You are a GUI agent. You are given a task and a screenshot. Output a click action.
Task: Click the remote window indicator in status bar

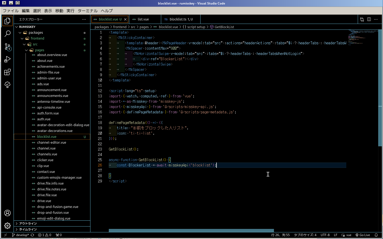coord(6,235)
